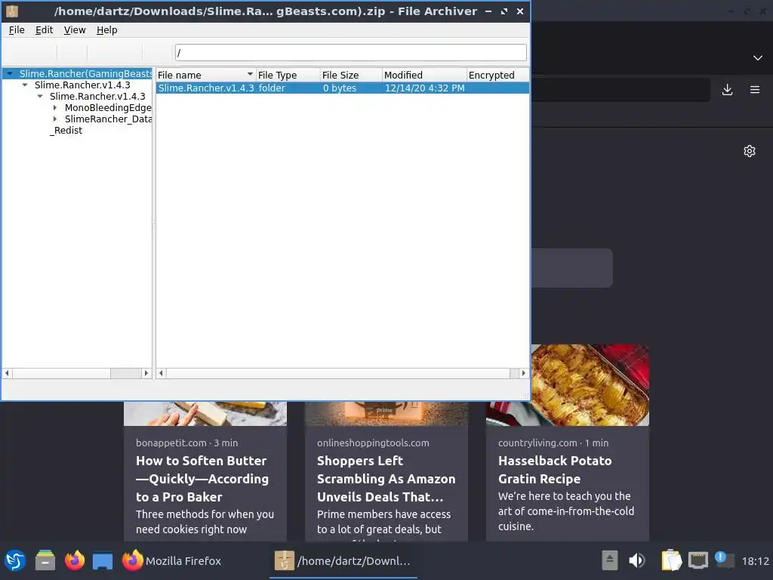This screenshot has width=773, height=580.
Task: Switch to Mozilla Firefox taskbar window
Action: (171, 561)
